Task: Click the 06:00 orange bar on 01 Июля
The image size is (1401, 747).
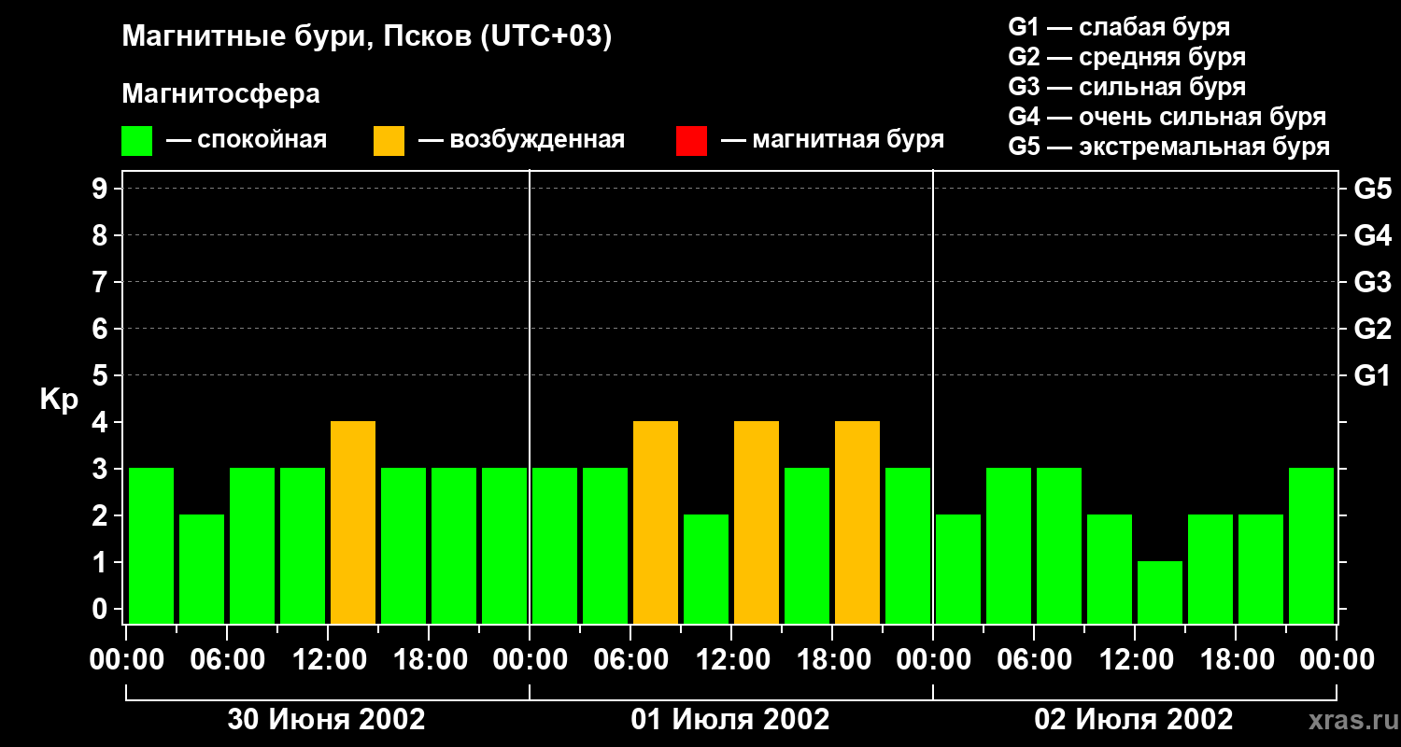Action: (x=656, y=522)
